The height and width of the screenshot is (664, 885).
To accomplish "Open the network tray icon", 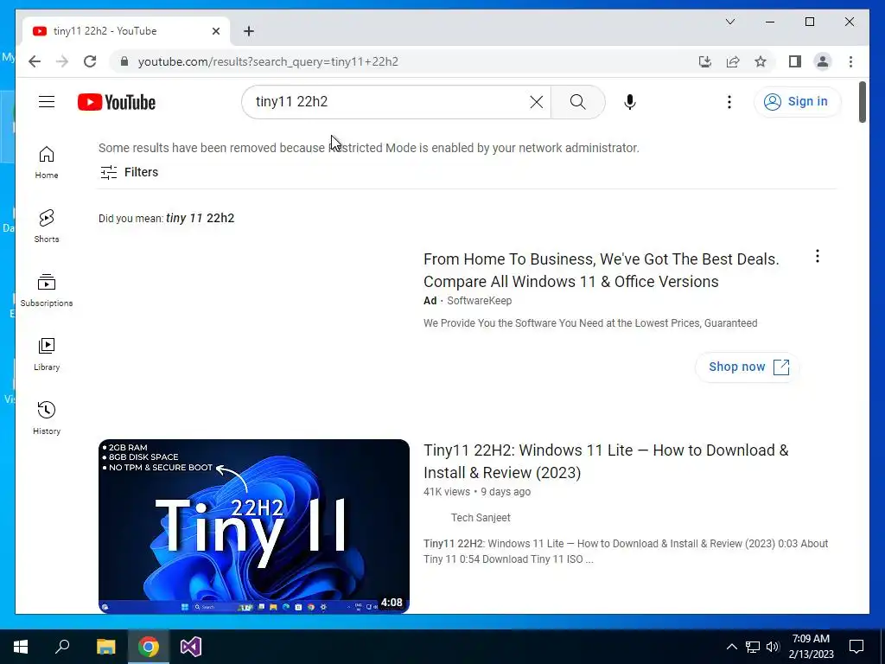I will (753, 647).
